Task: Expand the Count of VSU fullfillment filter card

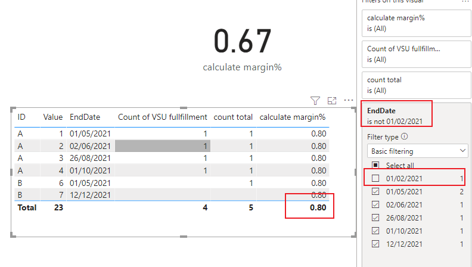Action: (x=417, y=54)
